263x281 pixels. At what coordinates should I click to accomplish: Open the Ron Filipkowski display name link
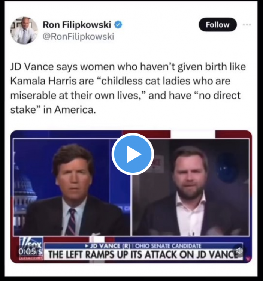[x=77, y=25]
